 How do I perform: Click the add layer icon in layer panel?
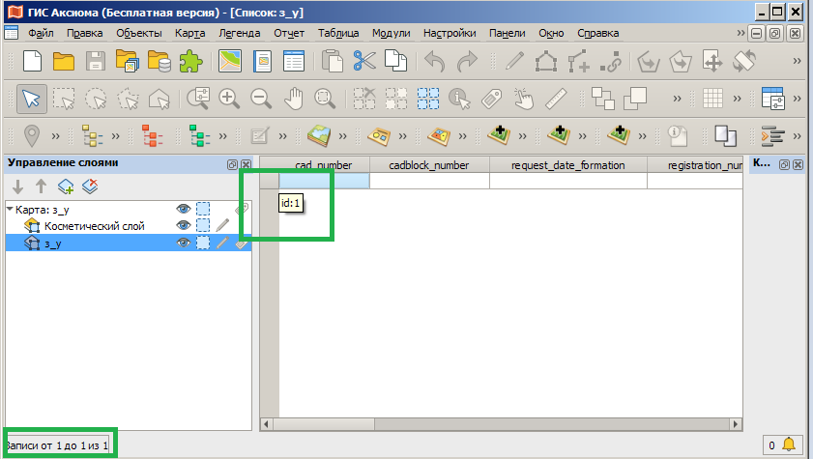click(x=66, y=186)
